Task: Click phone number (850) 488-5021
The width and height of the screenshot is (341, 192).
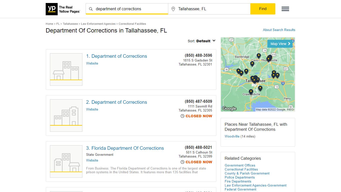Action: coord(198,147)
